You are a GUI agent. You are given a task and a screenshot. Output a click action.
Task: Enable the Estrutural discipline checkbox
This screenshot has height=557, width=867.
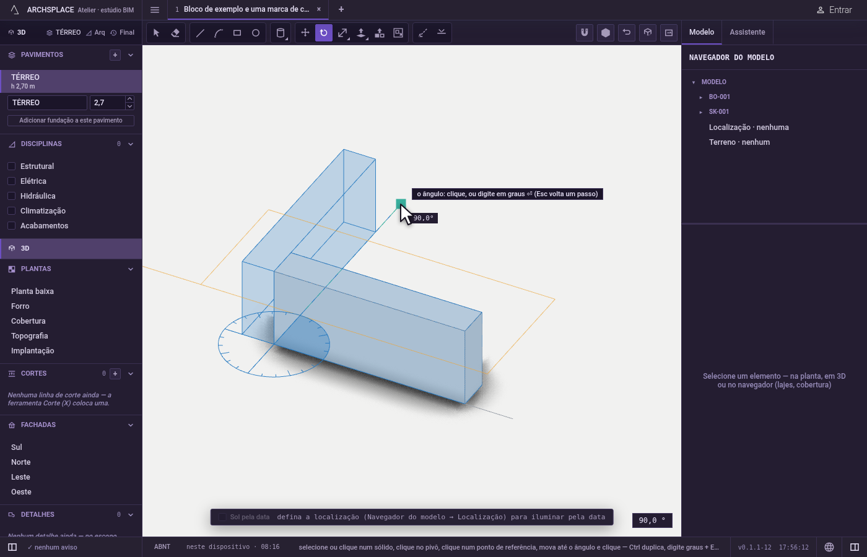pos(11,166)
